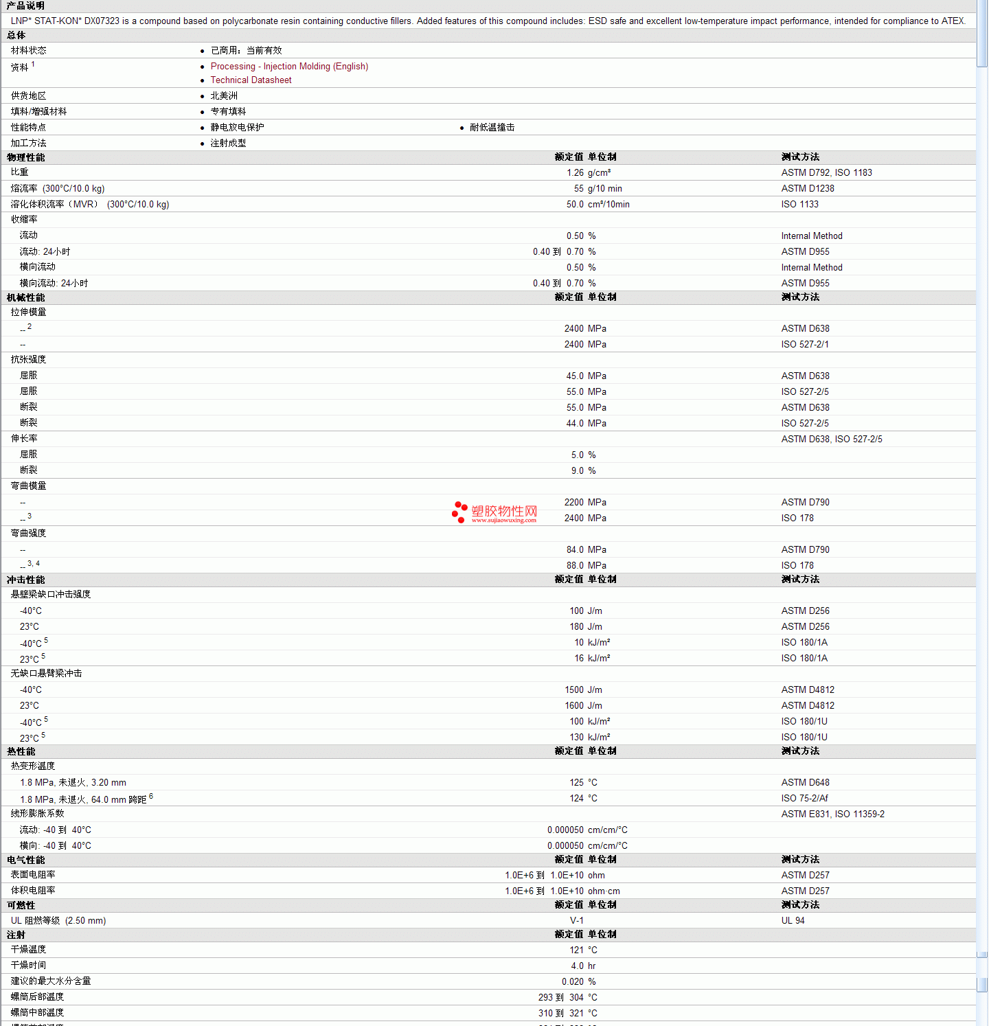Click the 体积电阻率 row label
The height and width of the screenshot is (1026, 989).
32,891
